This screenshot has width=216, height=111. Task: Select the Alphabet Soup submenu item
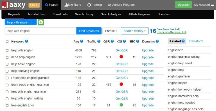coord(37,14)
